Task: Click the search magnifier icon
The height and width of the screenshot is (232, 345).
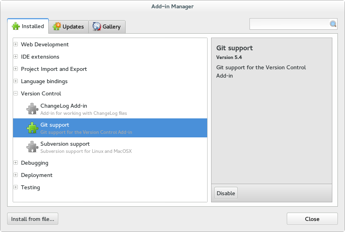Action: [x=333, y=24]
